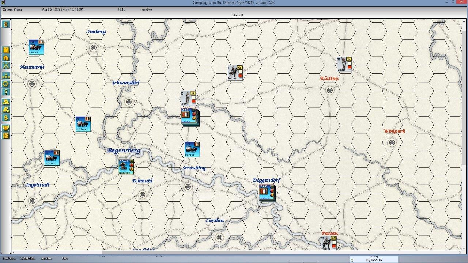This screenshot has width=468, height=263.
Task: Click the Regensberg map label
Action: coord(124,150)
